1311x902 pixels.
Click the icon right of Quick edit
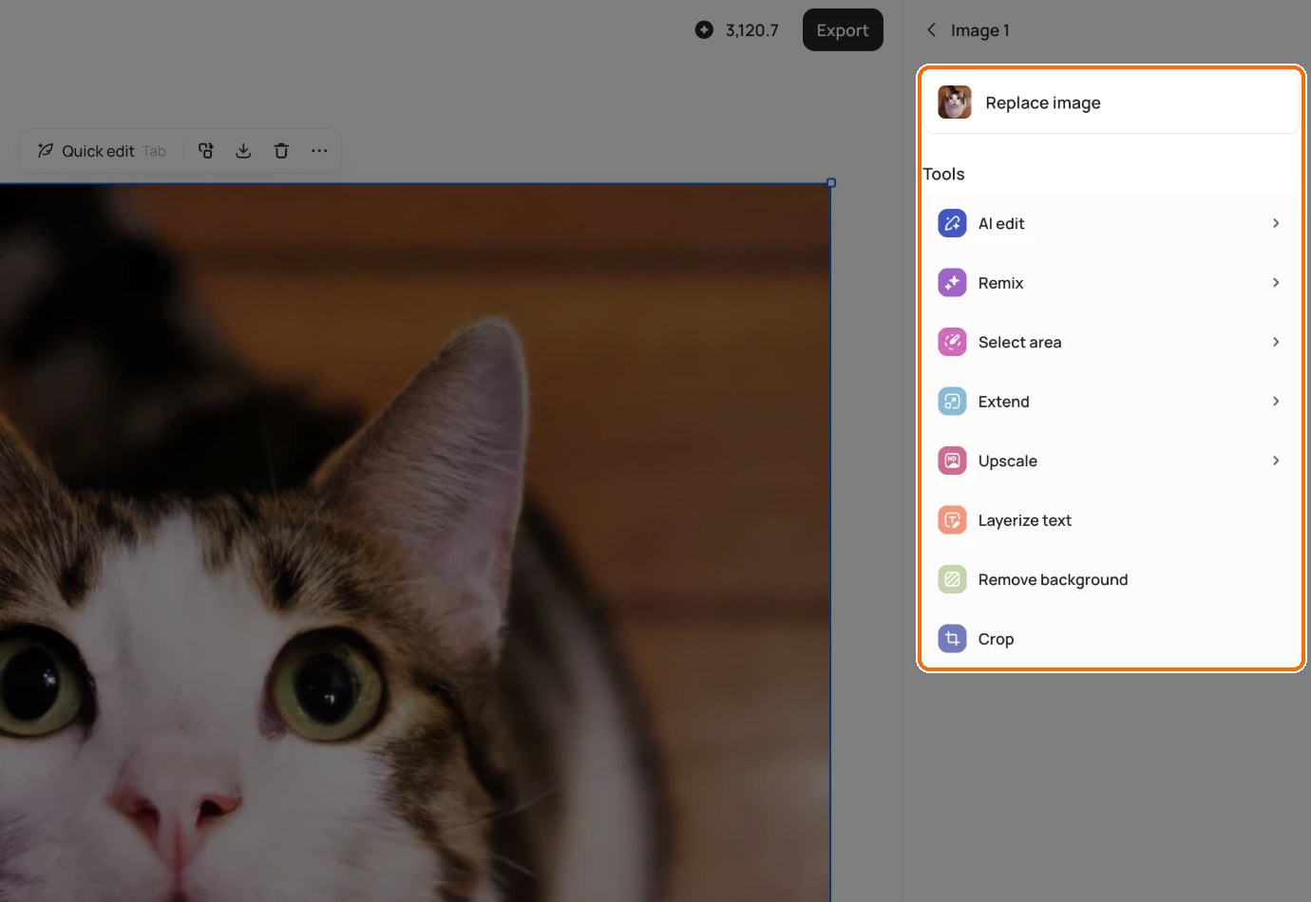[206, 151]
